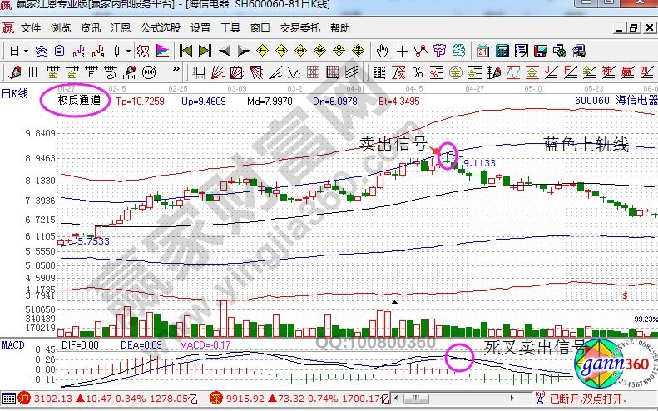Toggle the 权 adjustment button

click(x=142, y=51)
